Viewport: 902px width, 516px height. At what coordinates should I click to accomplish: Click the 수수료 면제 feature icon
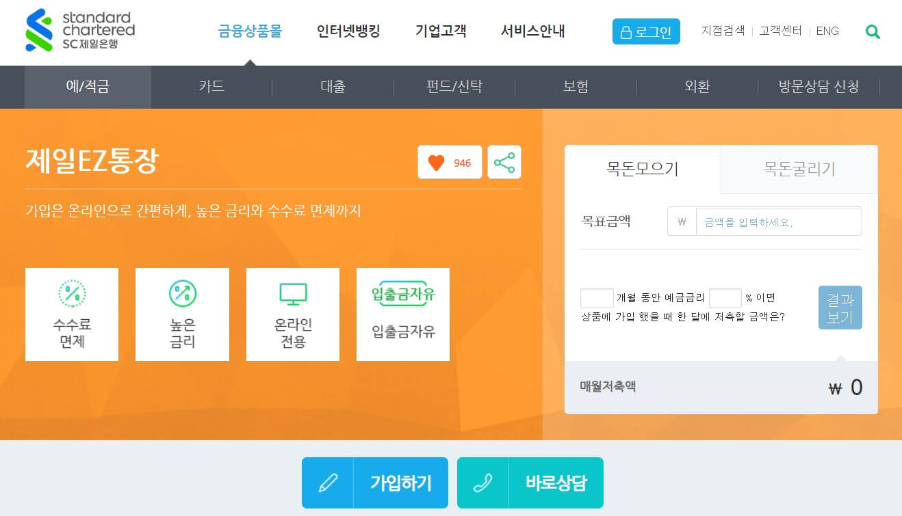(x=72, y=294)
